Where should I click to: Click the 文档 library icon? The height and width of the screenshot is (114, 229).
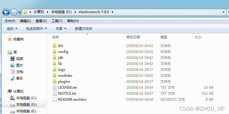click(13, 72)
